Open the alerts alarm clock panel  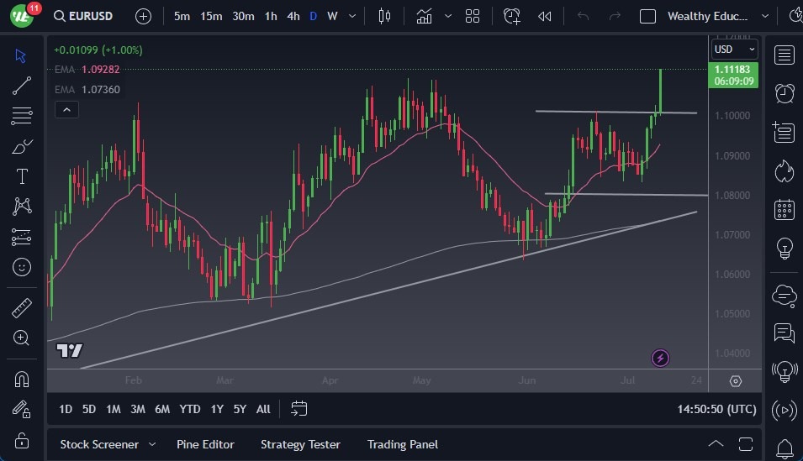click(784, 93)
